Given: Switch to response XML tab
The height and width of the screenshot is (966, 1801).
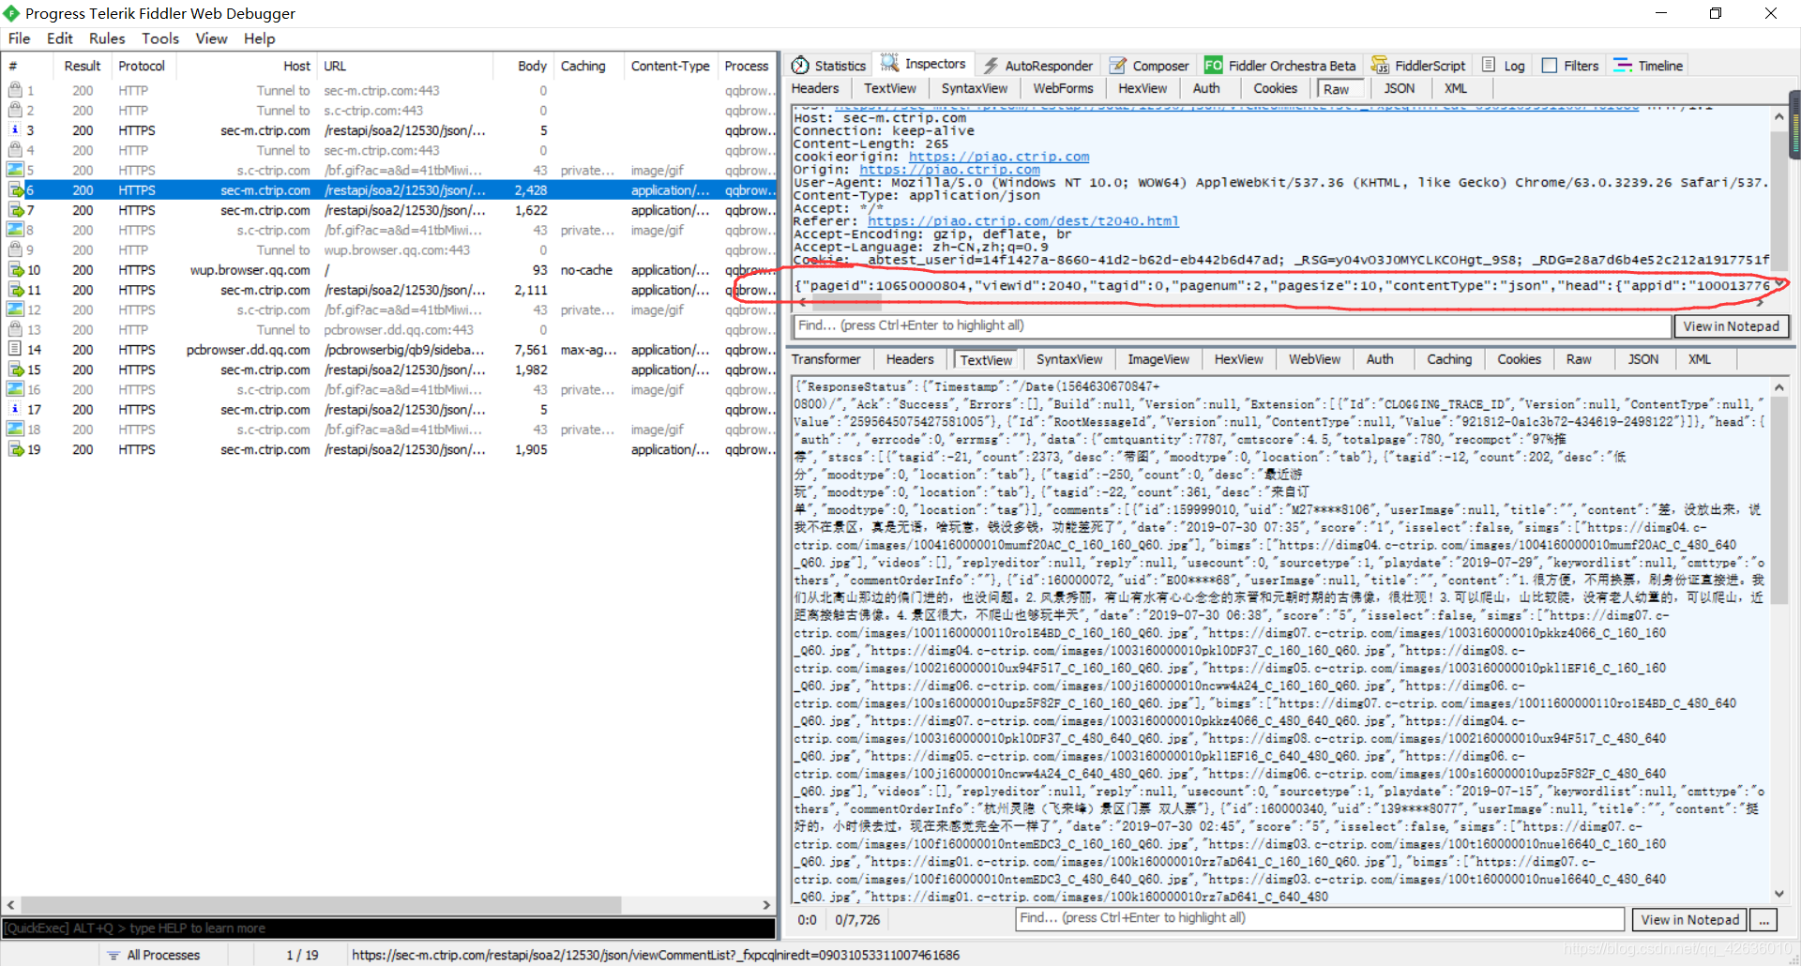Looking at the screenshot, I should tap(1700, 359).
